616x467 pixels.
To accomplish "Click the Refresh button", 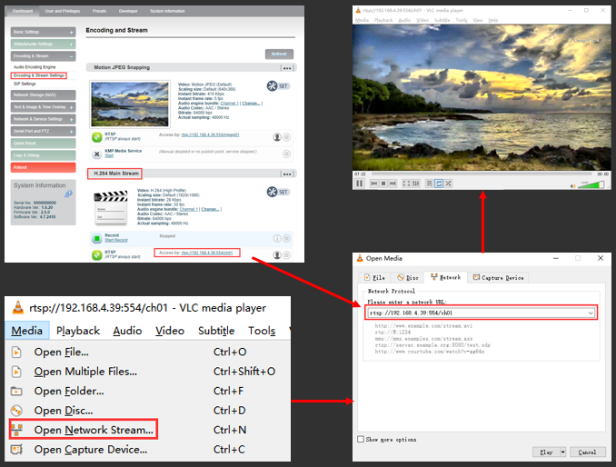I will coord(279,55).
